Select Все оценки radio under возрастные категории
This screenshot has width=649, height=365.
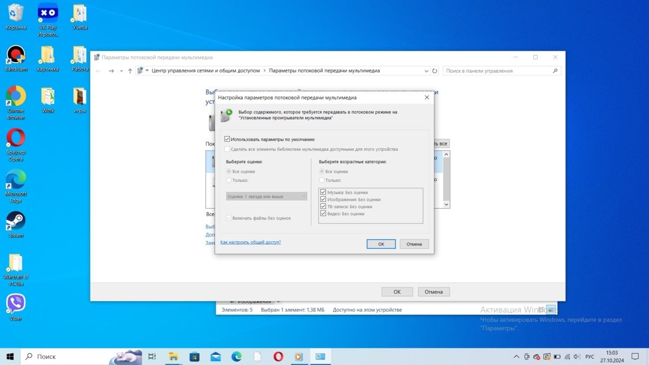(322, 171)
